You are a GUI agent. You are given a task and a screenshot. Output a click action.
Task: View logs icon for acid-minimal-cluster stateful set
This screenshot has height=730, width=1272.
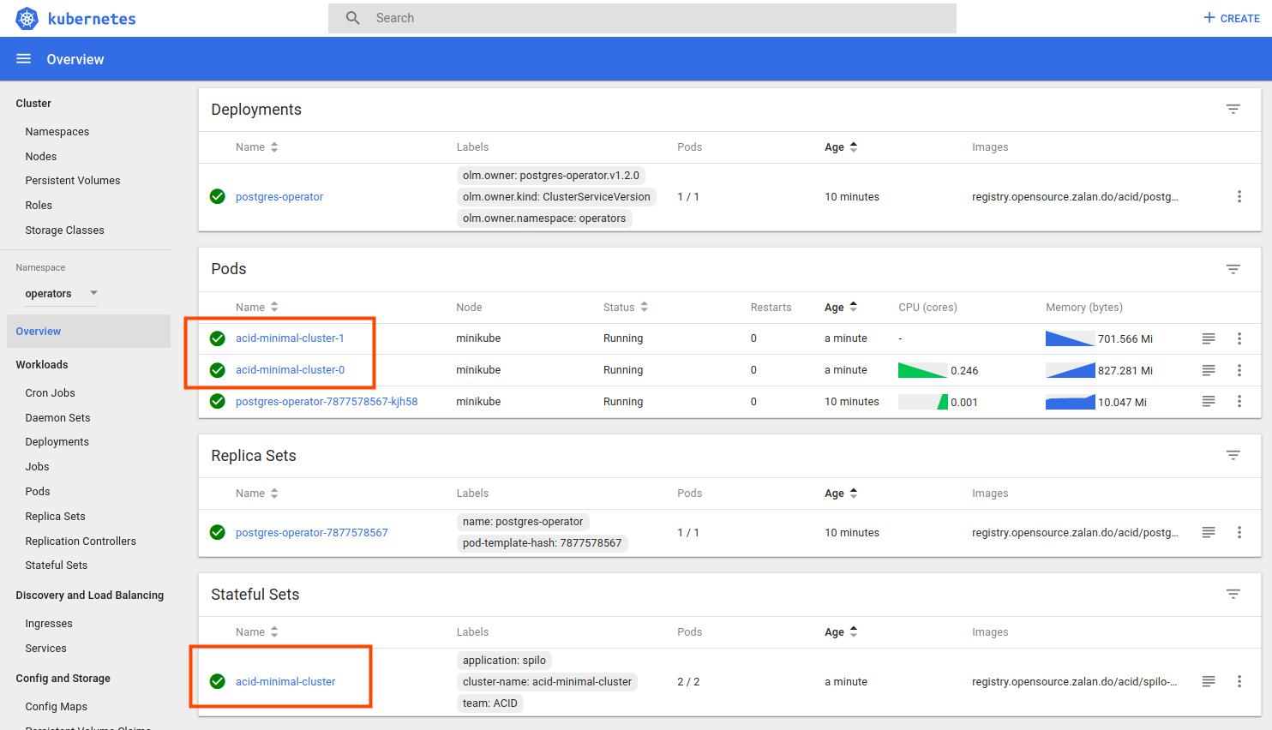pos(1209,681)
